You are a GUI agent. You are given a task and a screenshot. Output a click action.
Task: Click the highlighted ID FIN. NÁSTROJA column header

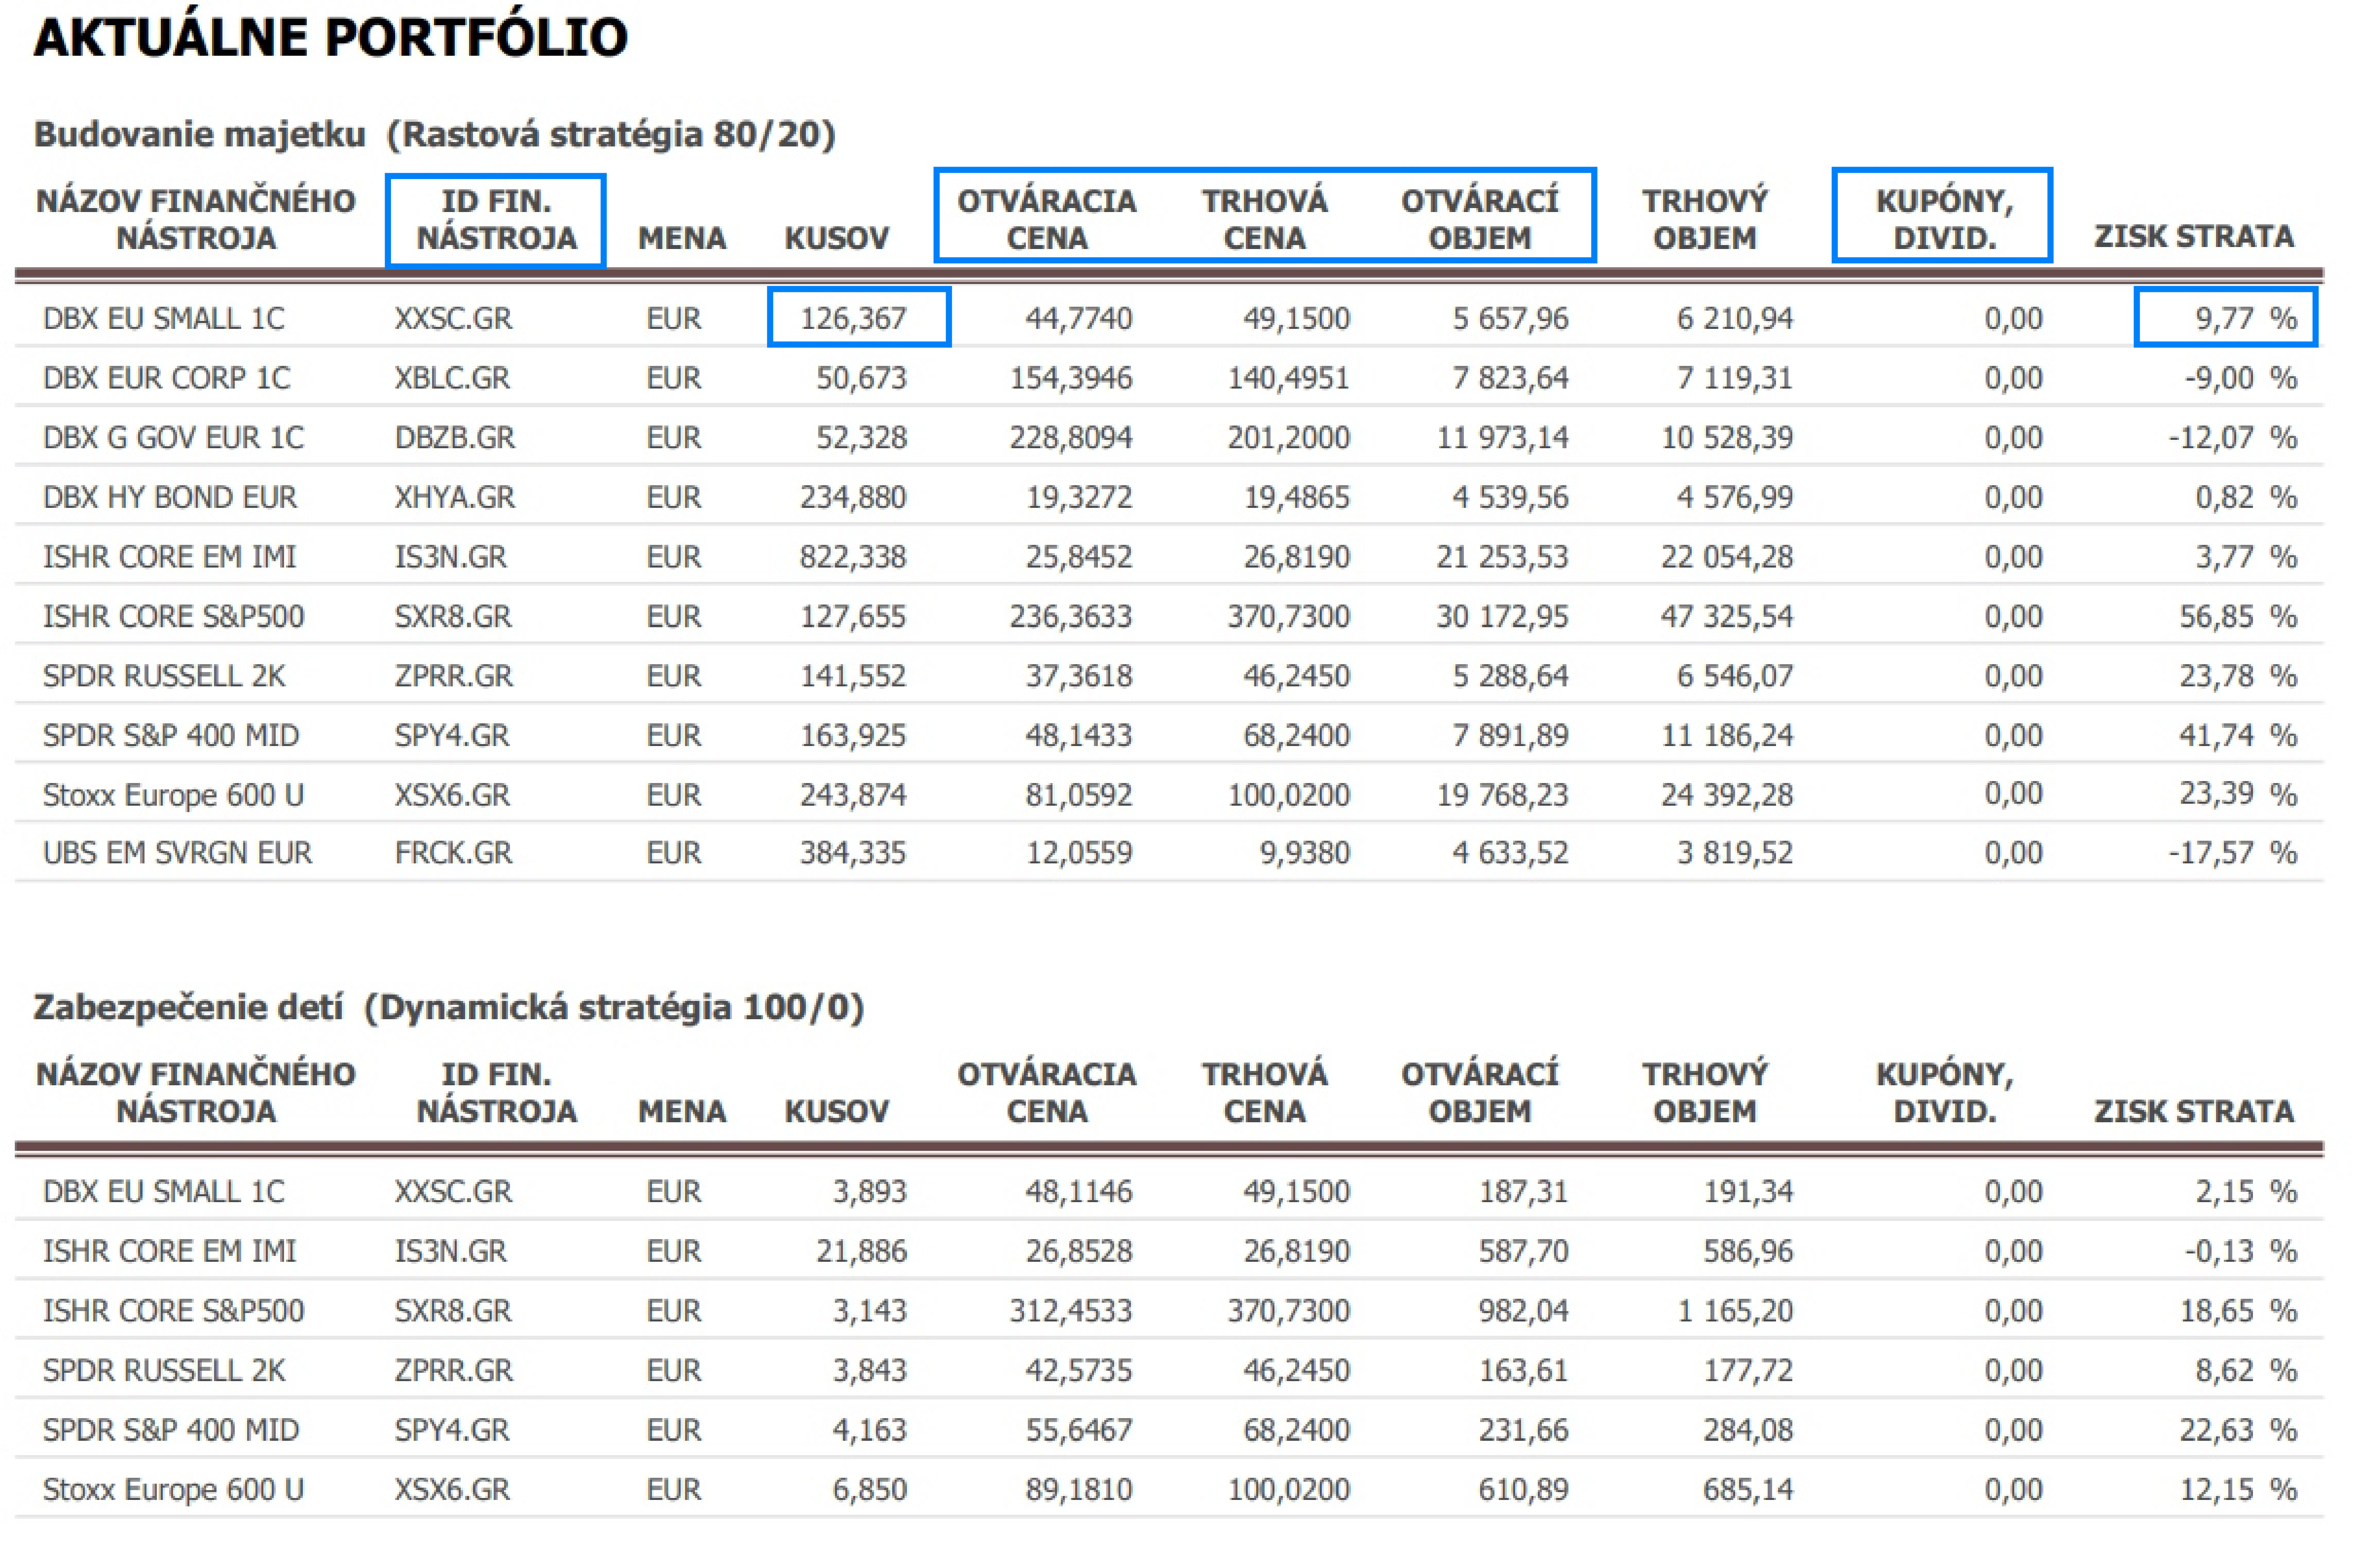(x=496, y=219)
